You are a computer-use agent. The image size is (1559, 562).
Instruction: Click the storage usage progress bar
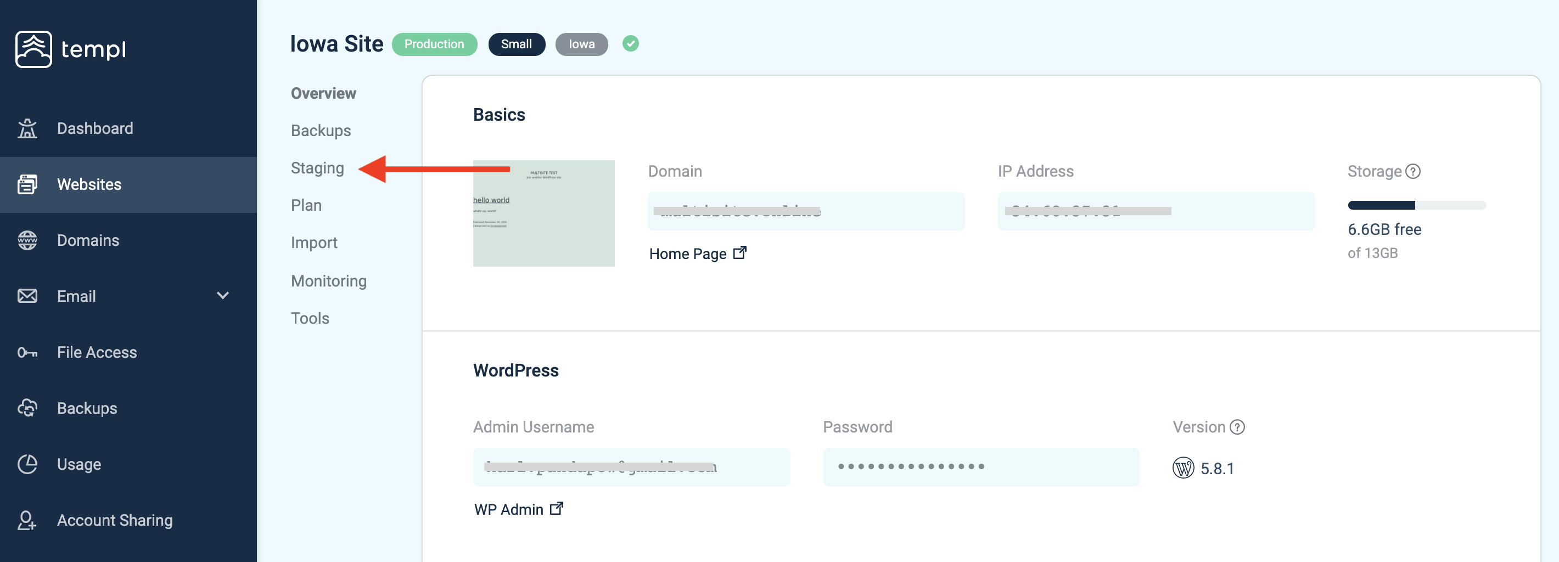tap(1416, 205)
